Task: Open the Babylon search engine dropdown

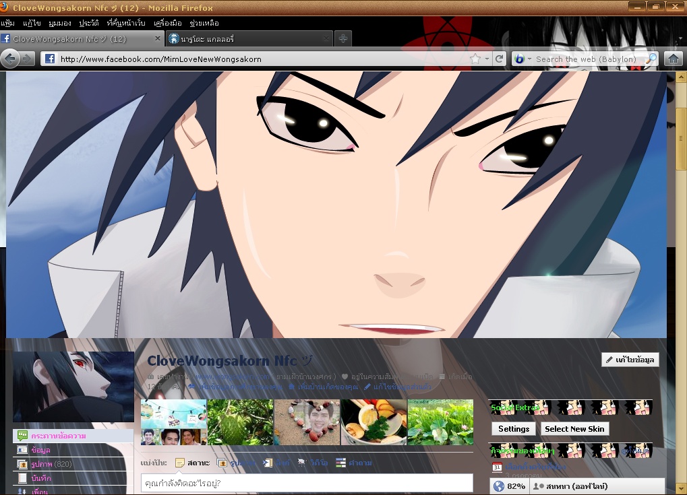Action: 529,59
